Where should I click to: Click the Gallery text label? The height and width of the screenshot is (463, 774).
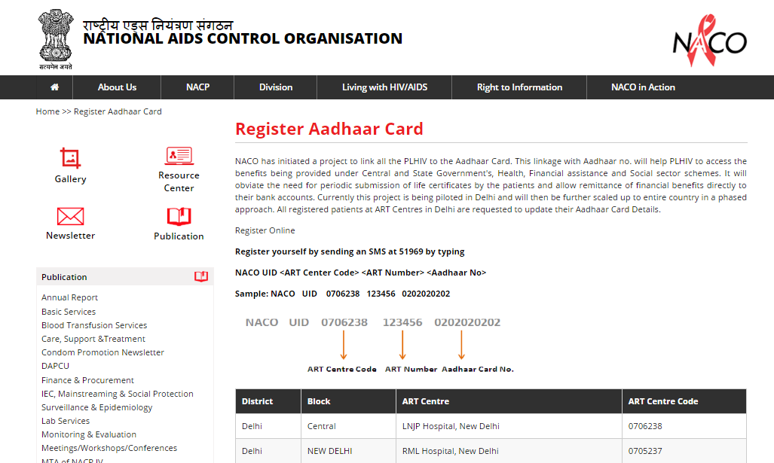[70, 179]
